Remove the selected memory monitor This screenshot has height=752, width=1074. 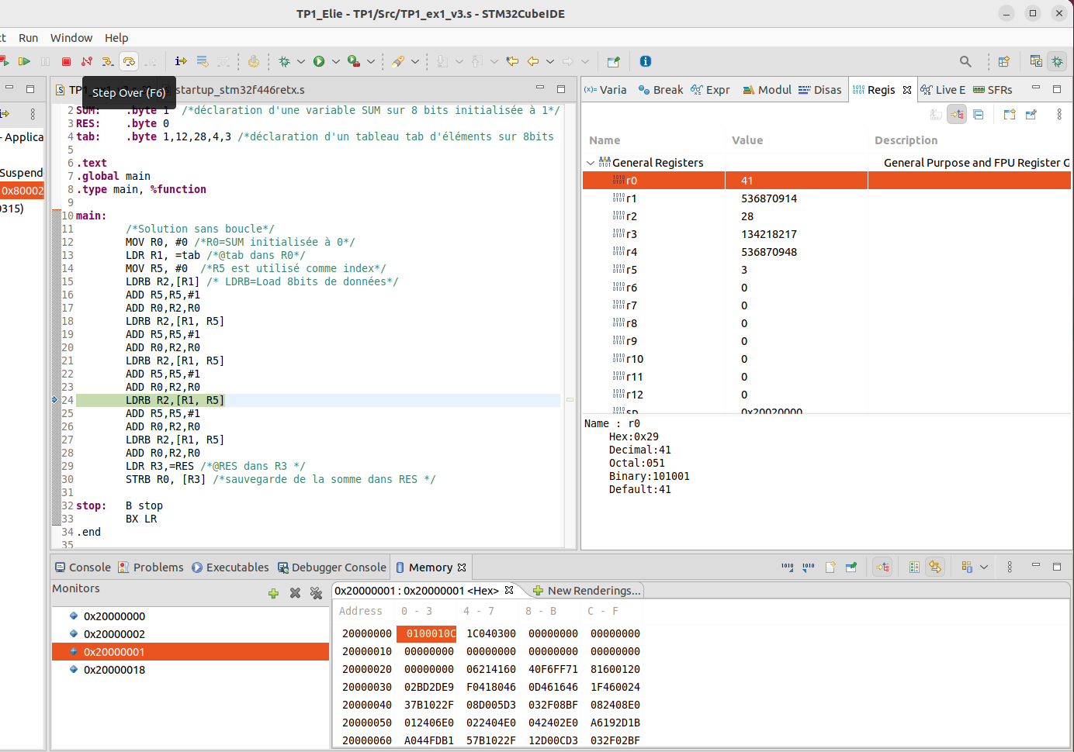295,593
